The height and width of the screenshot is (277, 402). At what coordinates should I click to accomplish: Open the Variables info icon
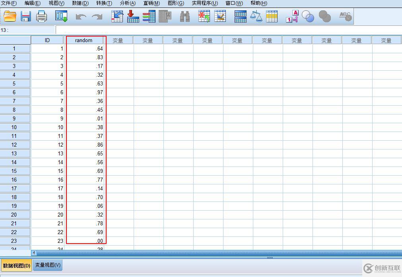149,16
